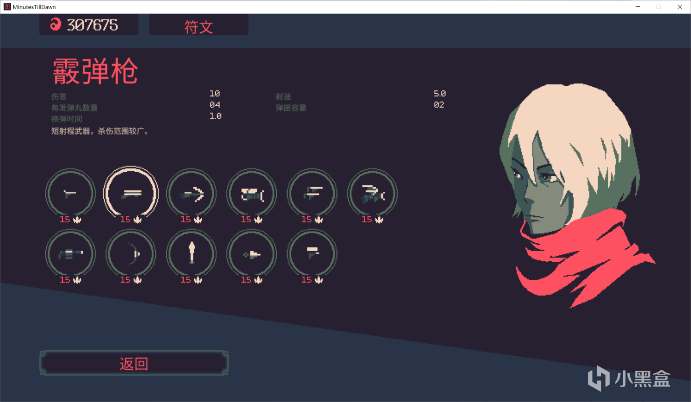Viewport: 691px width, 402px height.
Task: Click the red soul currency swirl icon
Action: click(x=56, y=25)
